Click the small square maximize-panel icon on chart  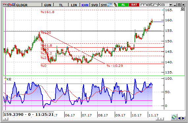point(182,9)
